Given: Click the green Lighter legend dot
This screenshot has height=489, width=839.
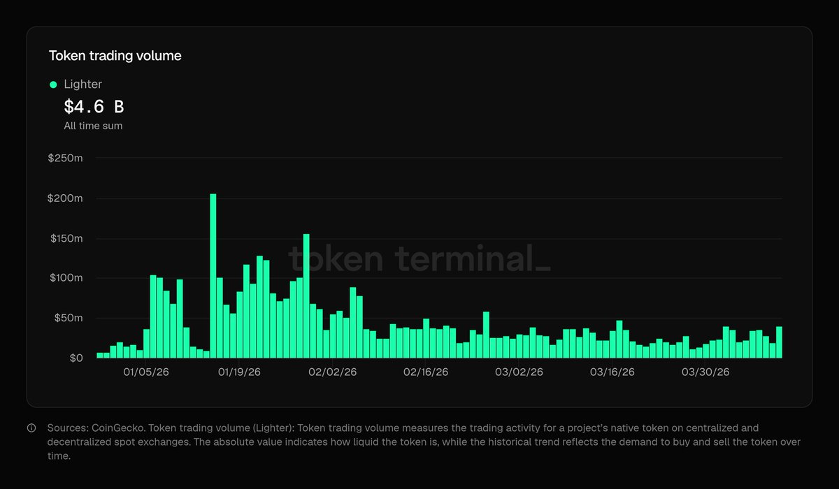Looking at the screenshot, I should coord(53,85).
